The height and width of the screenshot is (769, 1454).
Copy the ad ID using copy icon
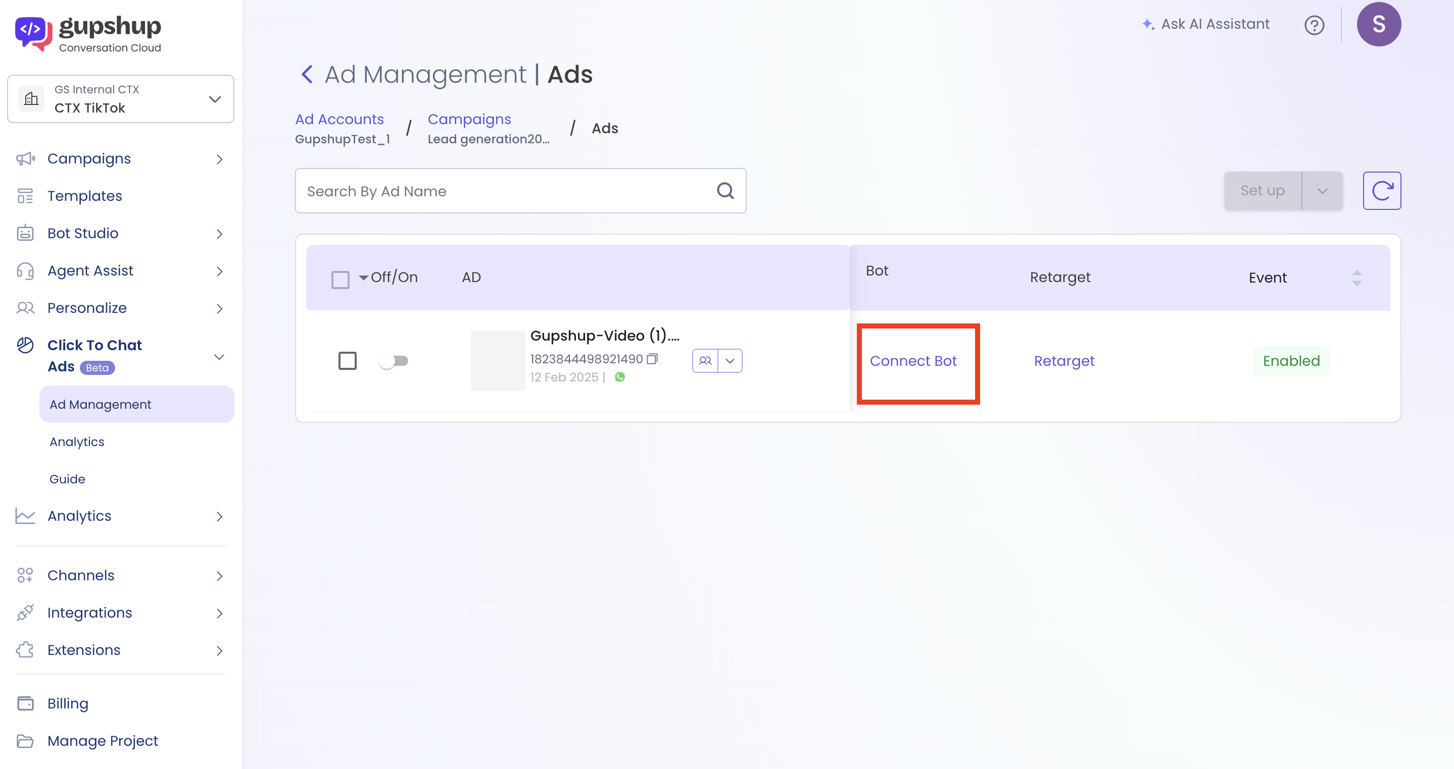(652, 359)
